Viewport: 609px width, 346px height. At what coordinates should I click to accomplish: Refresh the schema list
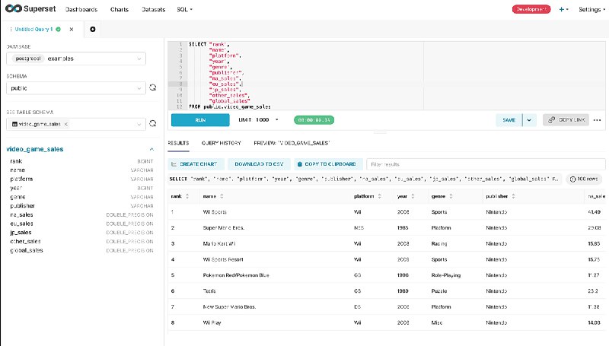(153, 87)
